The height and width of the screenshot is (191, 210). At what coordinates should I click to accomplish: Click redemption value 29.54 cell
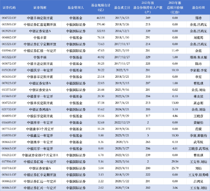coord(175,162)
